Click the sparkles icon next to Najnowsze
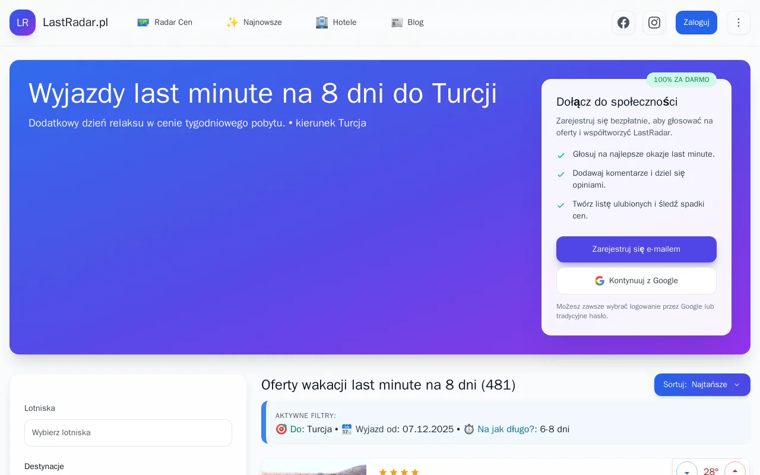760x475 pixels. 232,23
